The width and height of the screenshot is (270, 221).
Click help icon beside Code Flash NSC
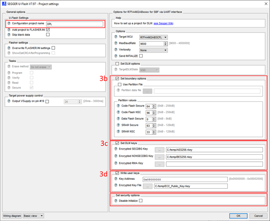tap(118, 112)
